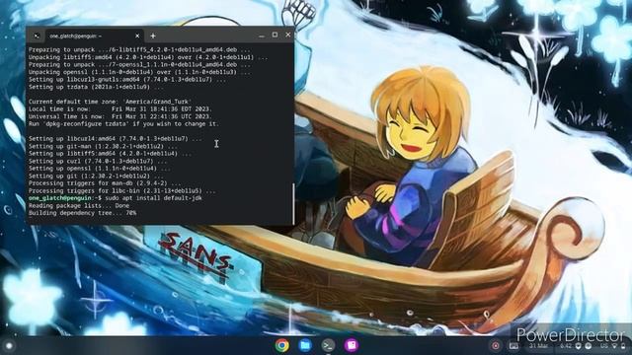Click 'Processing triggers for man-db' line
This screenshot has width=632, height=355.
pyautogui.click(x=105, y=183)
